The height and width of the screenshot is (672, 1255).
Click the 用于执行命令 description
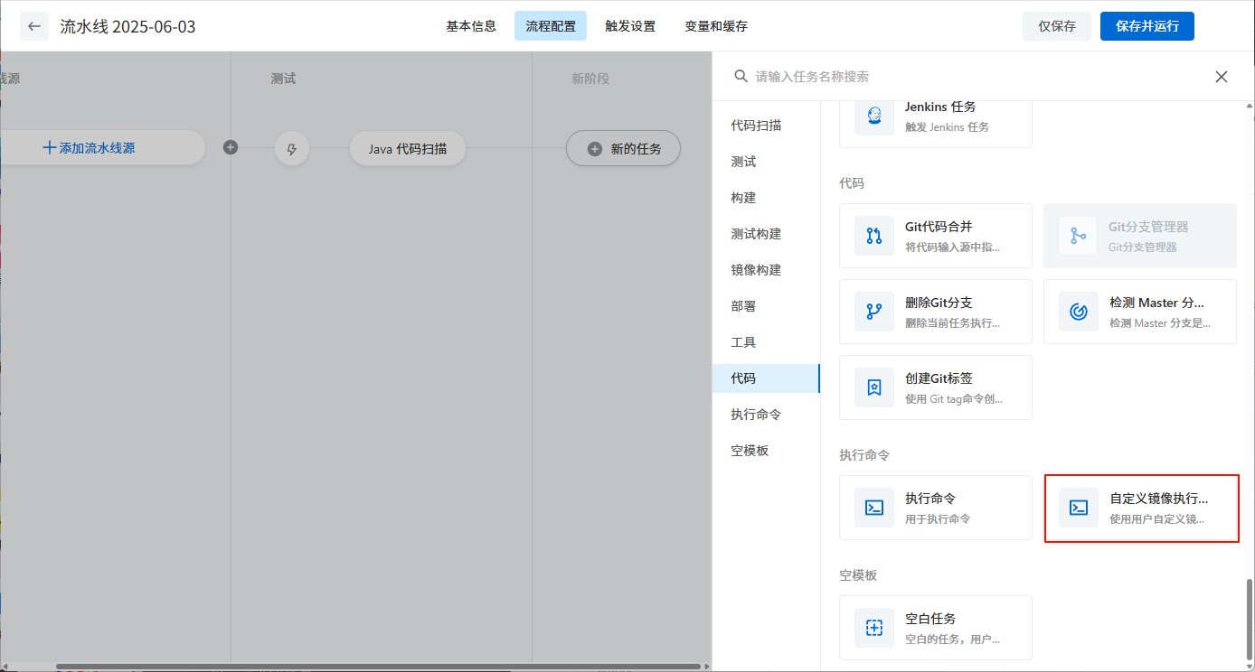coord(938,519)
